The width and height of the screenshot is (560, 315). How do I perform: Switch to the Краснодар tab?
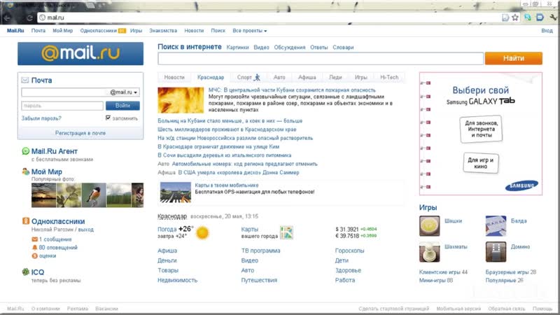tap(211, 77)
